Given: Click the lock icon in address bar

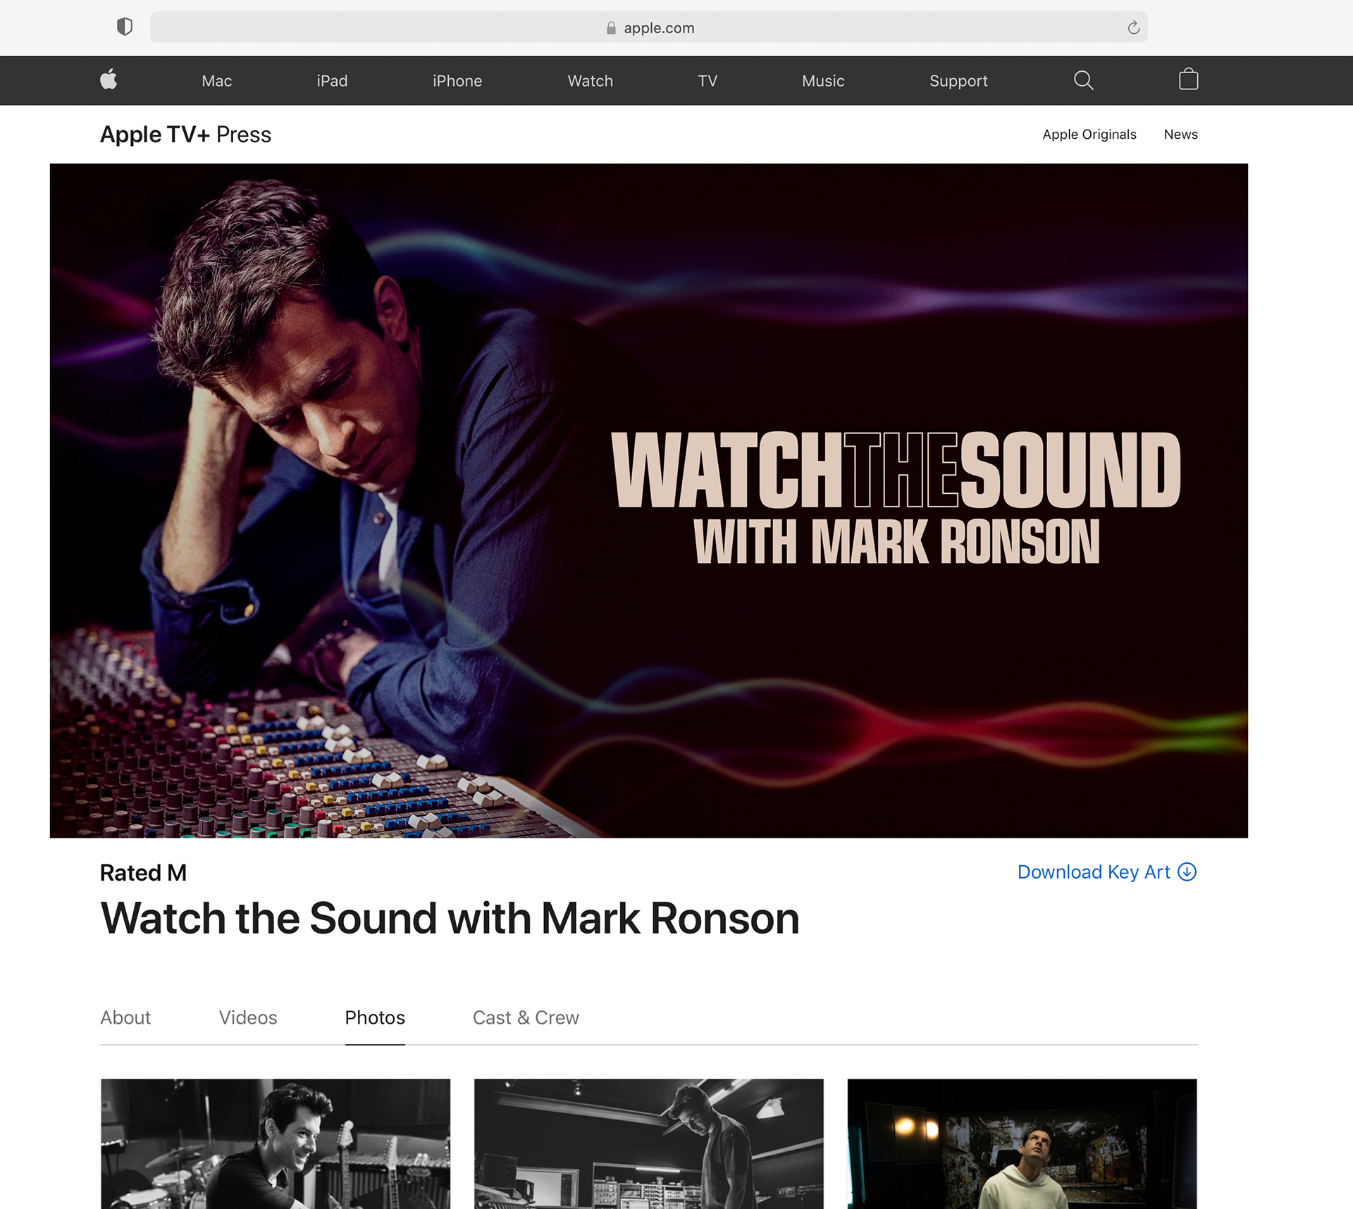Looking at the screenshot, I should (x=611, y=28).
